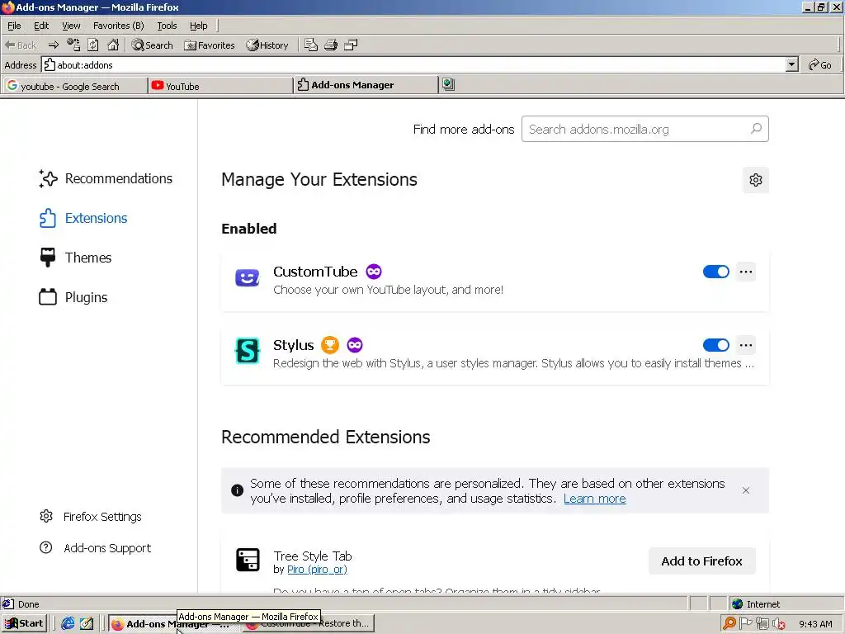Click the Tree Style Tab icon

(x=248, y=561)
